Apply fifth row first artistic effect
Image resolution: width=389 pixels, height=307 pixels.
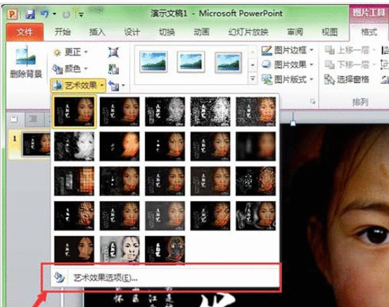(x=74, y=249)
